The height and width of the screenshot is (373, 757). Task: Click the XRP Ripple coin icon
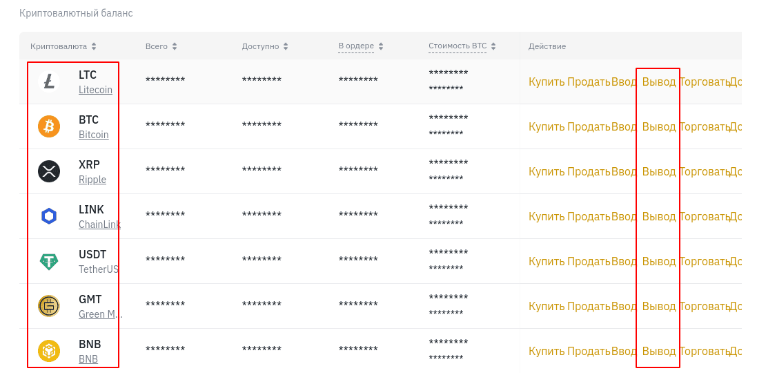(x=49, y=171)
